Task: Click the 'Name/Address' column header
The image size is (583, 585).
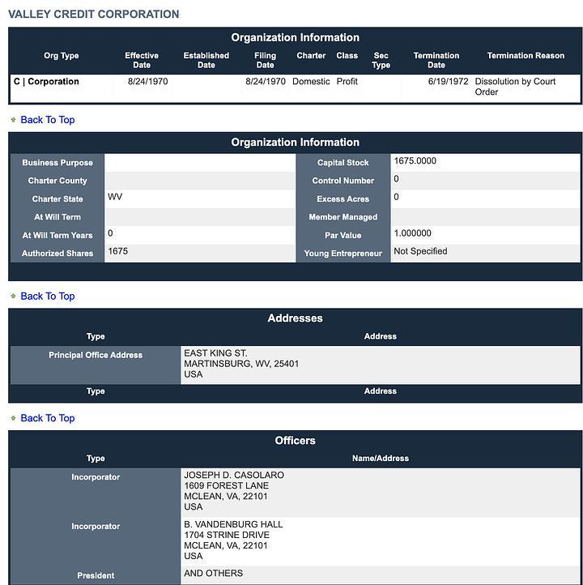Action: (x=381, y=458)
